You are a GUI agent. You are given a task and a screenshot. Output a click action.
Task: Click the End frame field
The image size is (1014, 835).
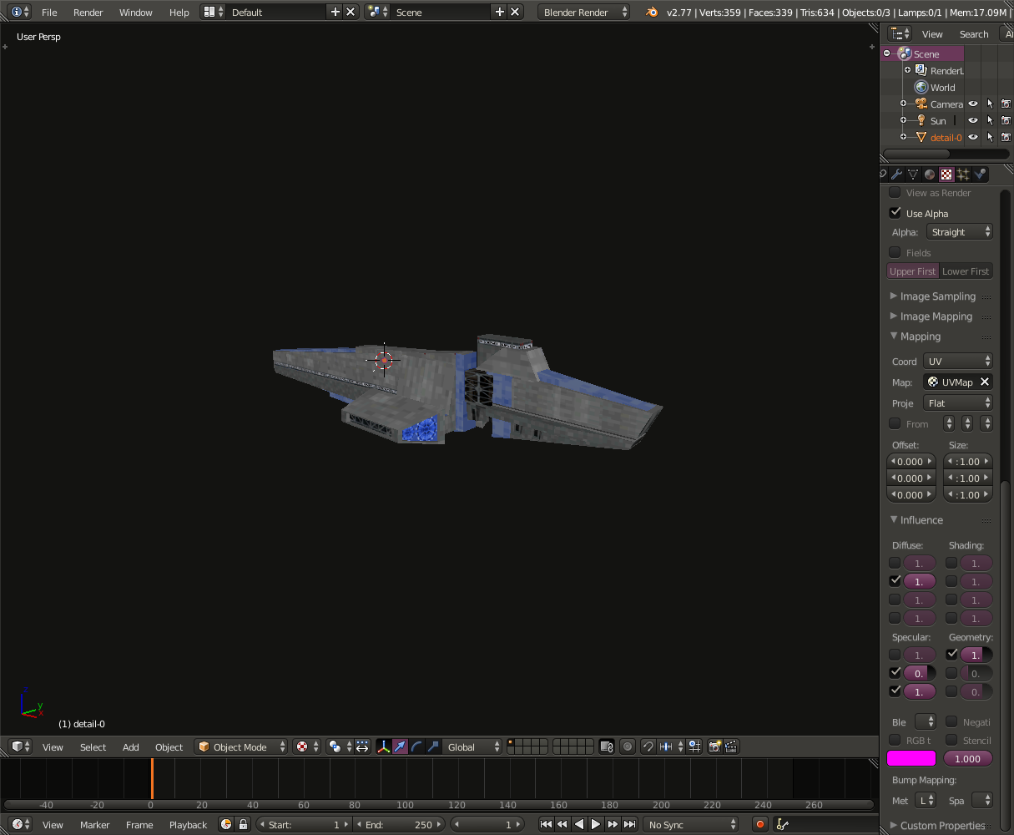coord(401,824)
